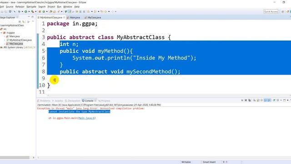
Task: Click the green Run toolbar button
Action: click(26, 11)
